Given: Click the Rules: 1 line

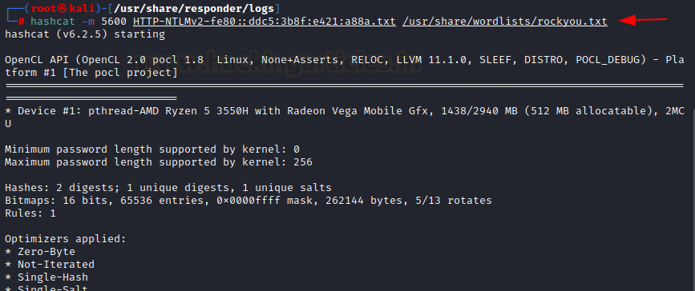Looking at the screenshot, I should point(30,213).
